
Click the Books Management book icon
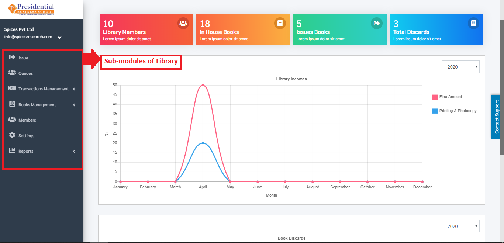coord(12,104)
